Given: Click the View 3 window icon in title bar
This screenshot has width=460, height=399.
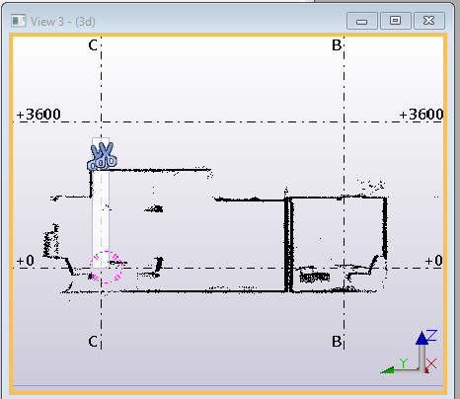Looking at the screenshot, I should point(18,21).
